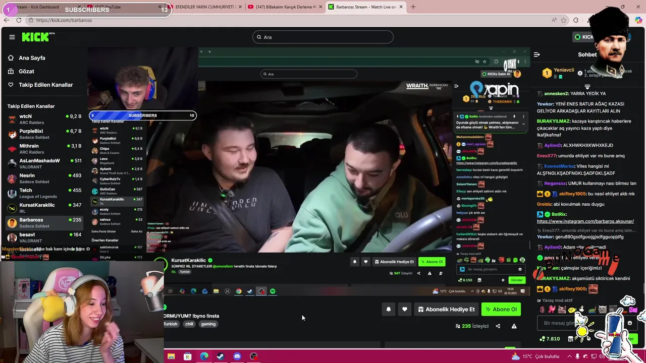Open the Kick hamburger menu
The height and width of the screenshot is (363, 646).
click(x=12, y=37)
